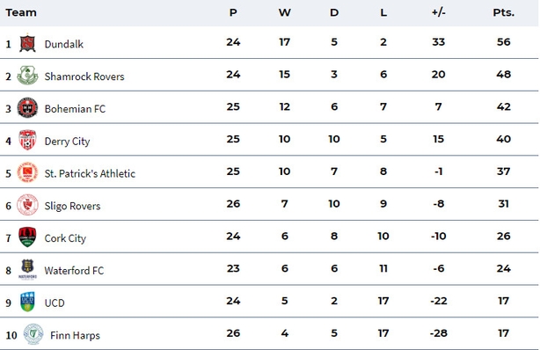Click the Finn Harps club crest

click(x=33, y=334)
